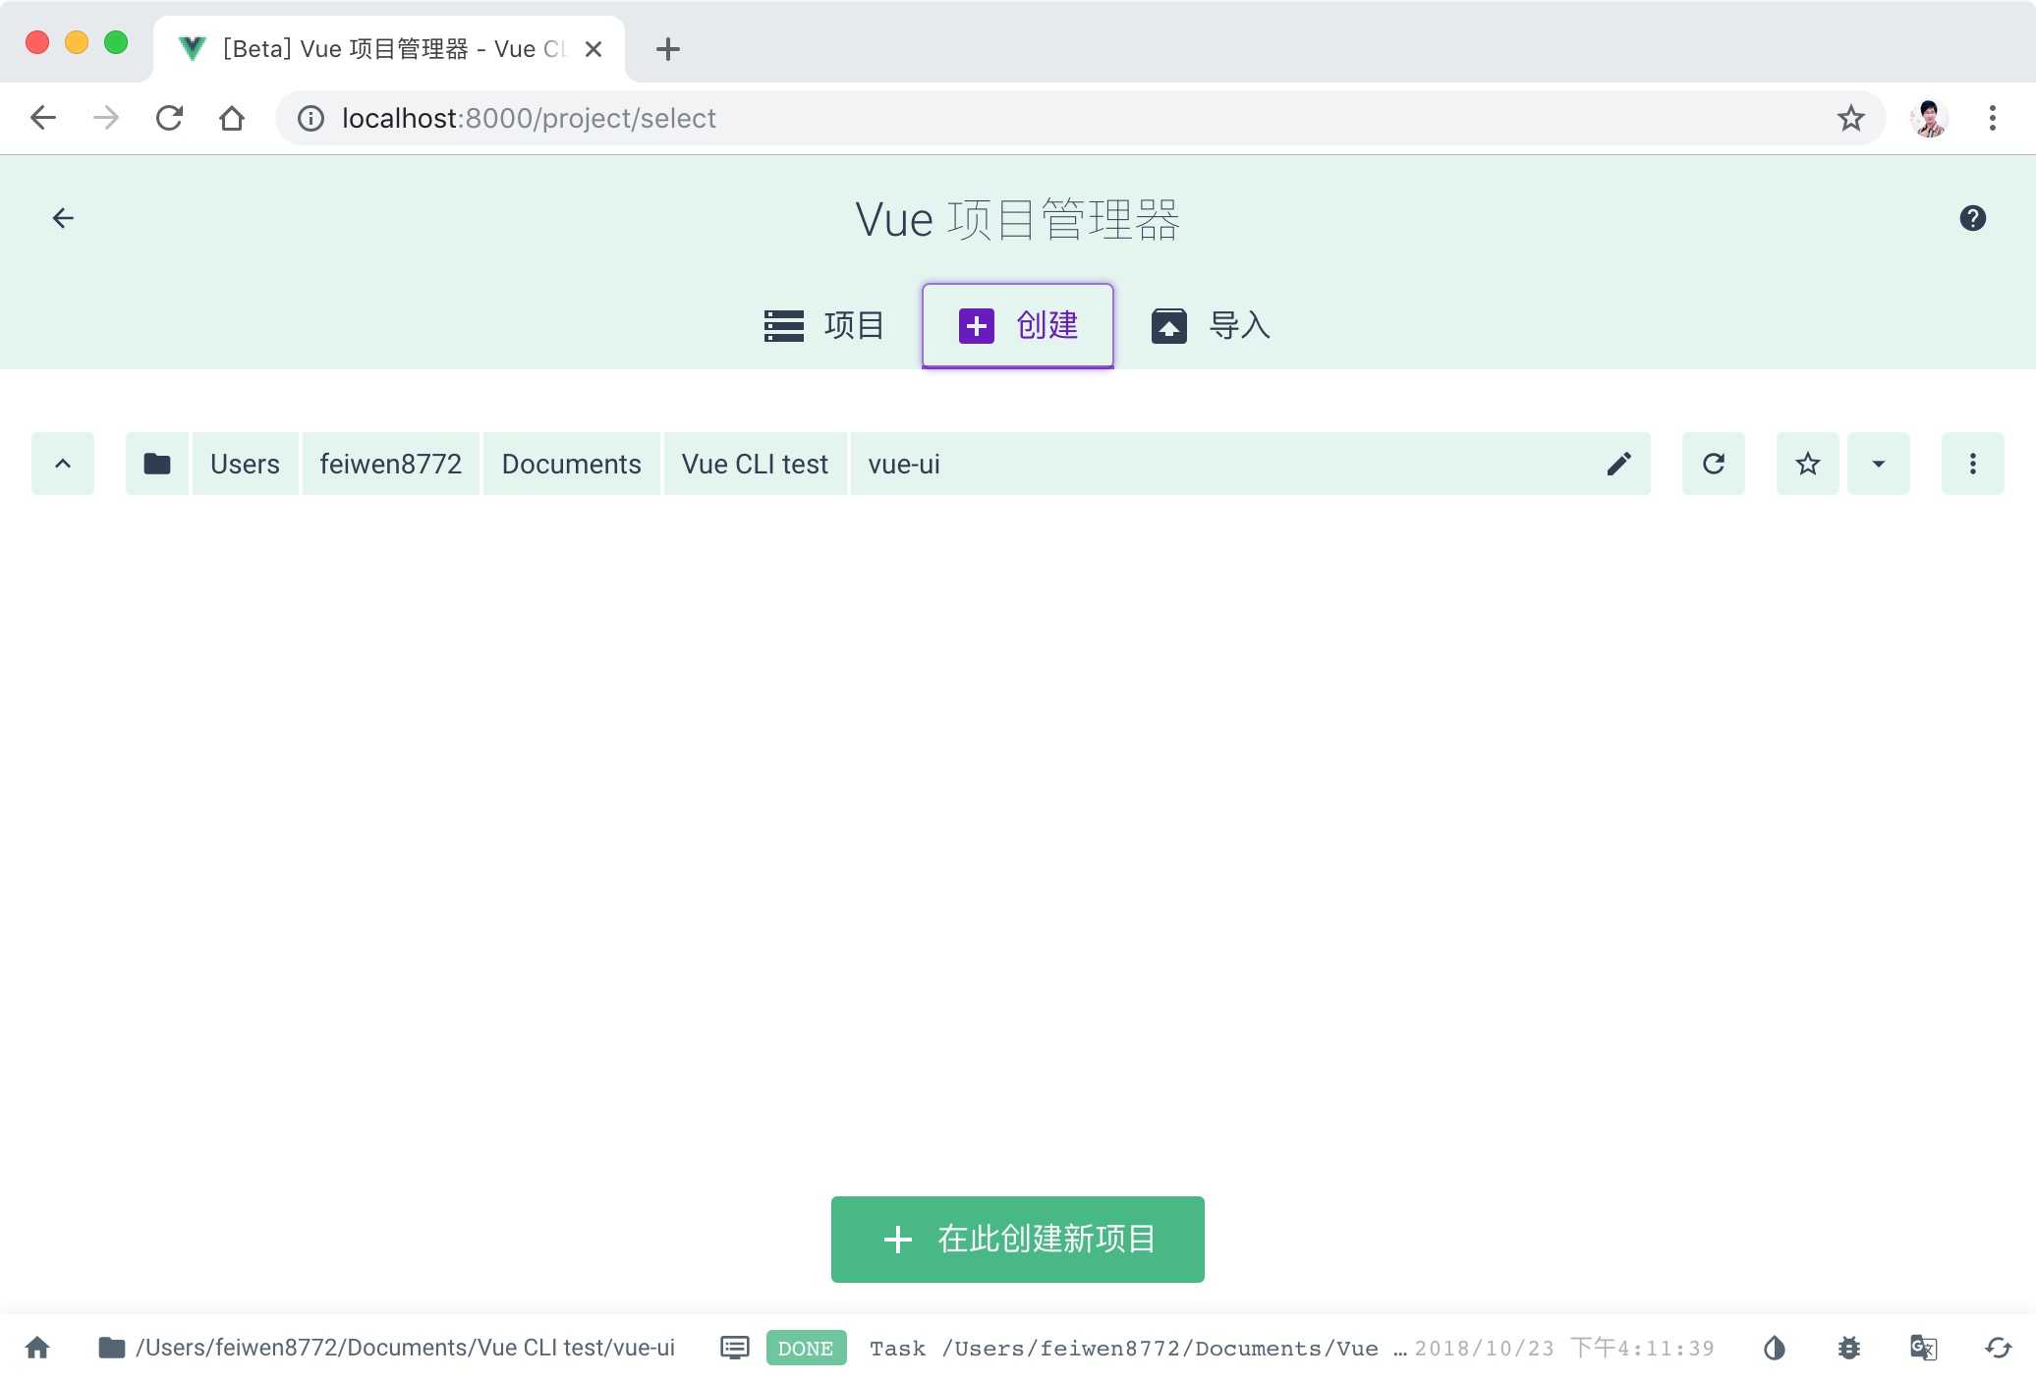Click the current project path in status bar

387,1348
